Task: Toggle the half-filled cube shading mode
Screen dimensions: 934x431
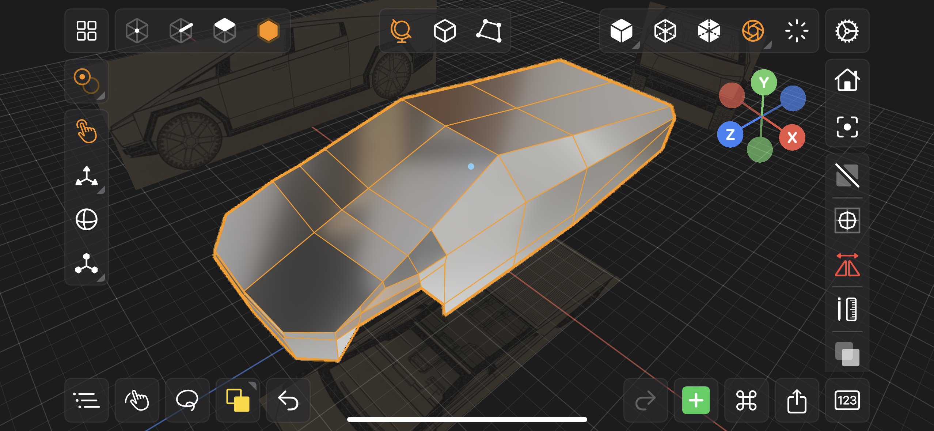Action: tap(709, 31)
